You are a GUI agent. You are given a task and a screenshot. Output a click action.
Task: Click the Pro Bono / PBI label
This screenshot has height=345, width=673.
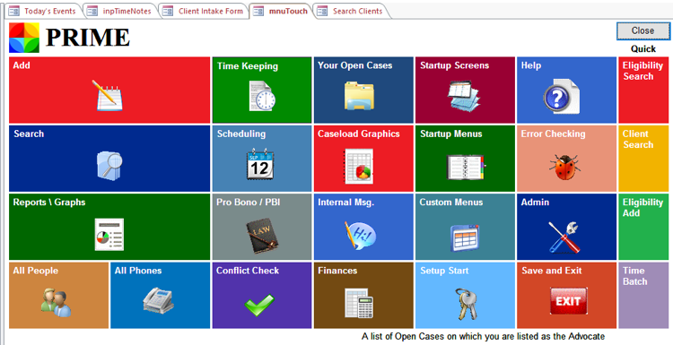(x=248, y=203)
